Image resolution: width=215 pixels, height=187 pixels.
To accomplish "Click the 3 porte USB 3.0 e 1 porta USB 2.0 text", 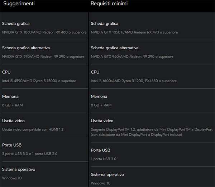I will [30, 154].
